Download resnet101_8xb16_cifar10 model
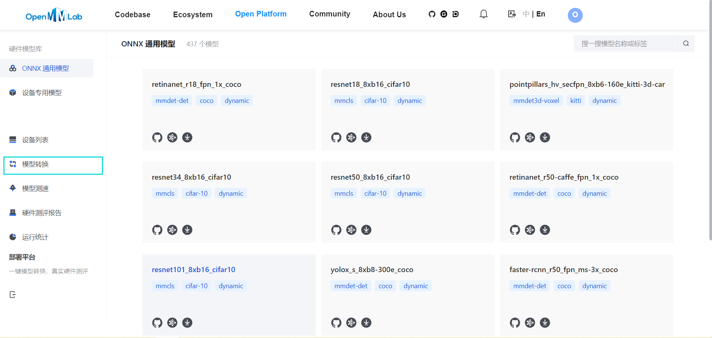Screen dimensions: 712x338 pyautogui.click(x=187, y=323)
